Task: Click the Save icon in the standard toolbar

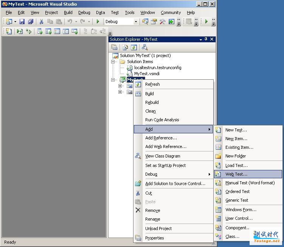Action: click(22, 22)
